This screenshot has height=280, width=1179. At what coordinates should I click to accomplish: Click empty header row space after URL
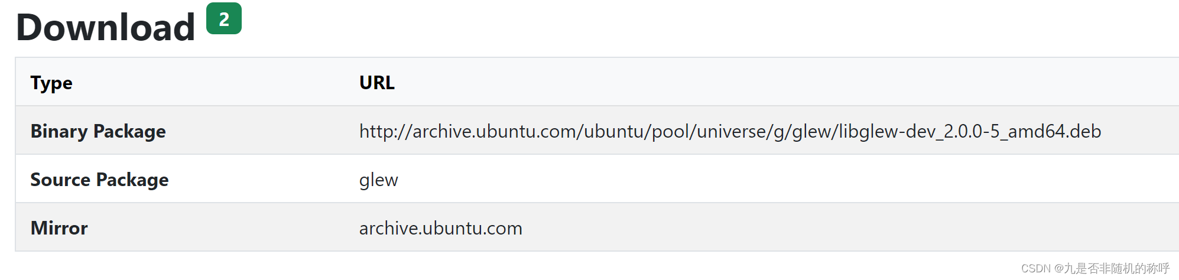tap(768, 83)
